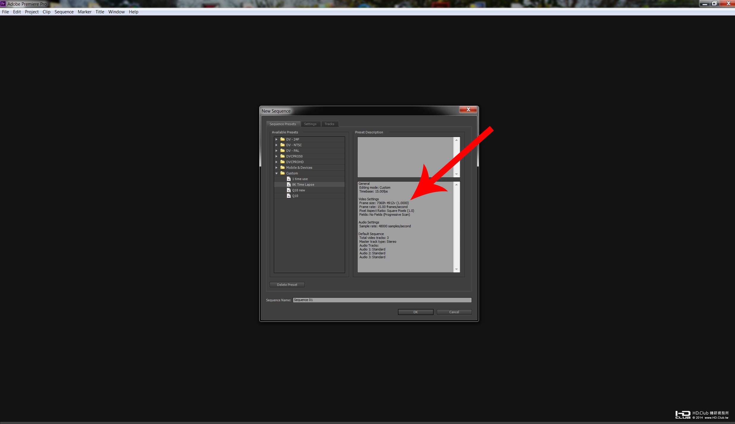Expand the DV - NTSC preset folder
This screenshot has height=424, width=735.
point(276,145)
